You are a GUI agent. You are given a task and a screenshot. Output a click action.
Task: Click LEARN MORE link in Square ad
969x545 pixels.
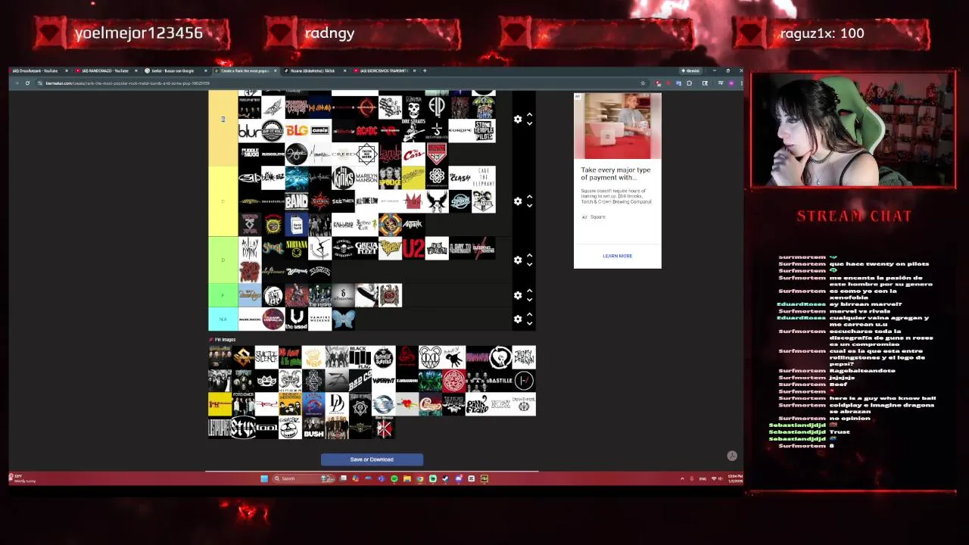tap(617, 256)
